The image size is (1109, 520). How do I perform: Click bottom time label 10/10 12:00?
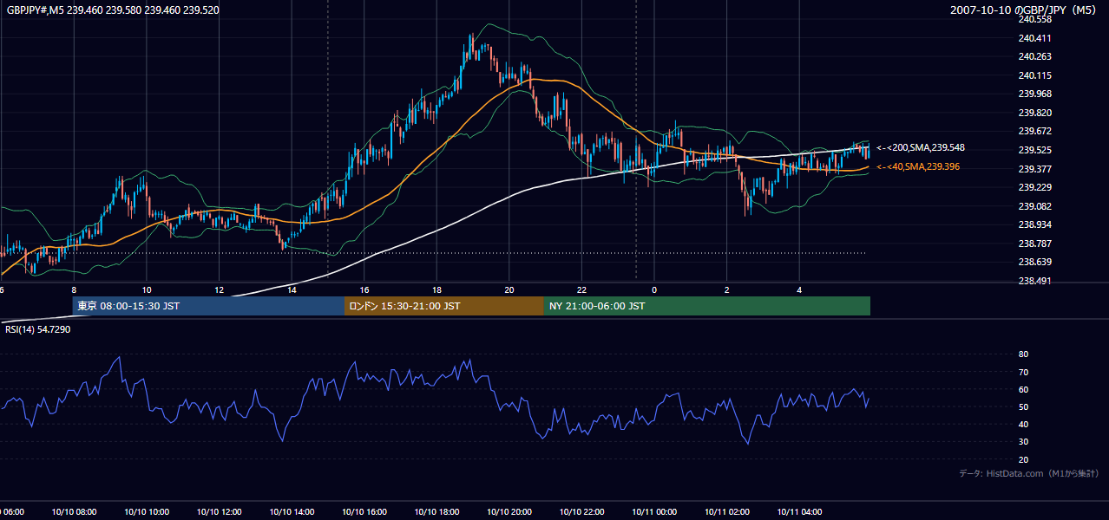click(x=219, y=512)
